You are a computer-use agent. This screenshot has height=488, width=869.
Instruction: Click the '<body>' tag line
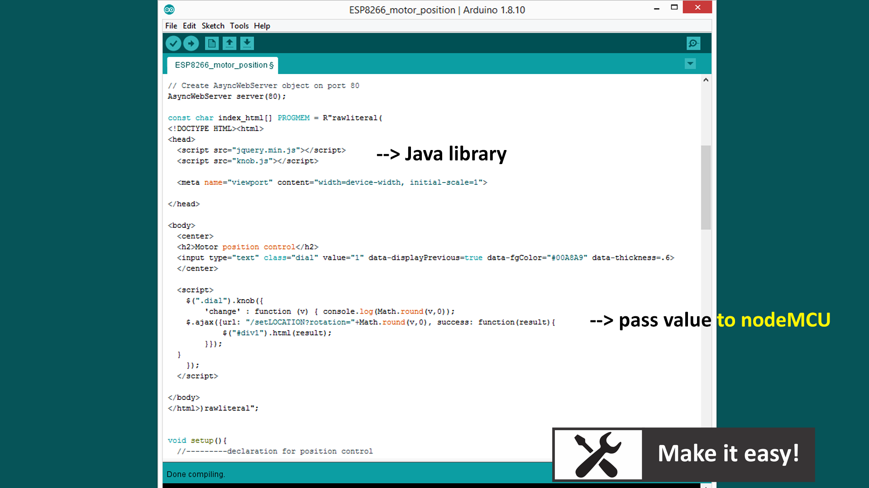coord(181,225)
